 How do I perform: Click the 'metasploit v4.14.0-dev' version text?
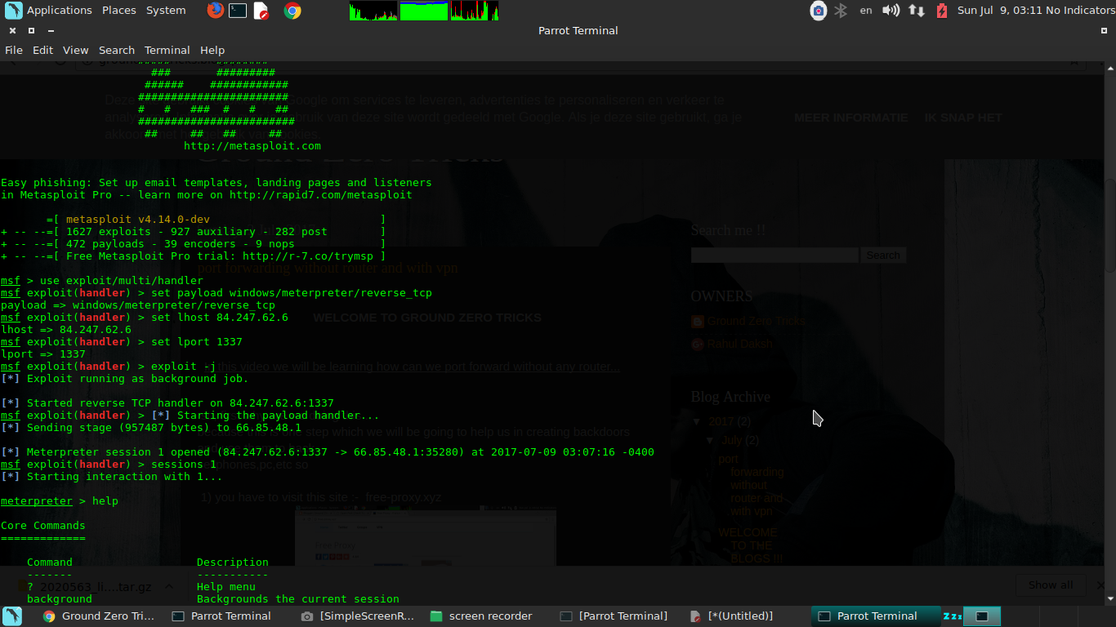click(x=138, y=220)
